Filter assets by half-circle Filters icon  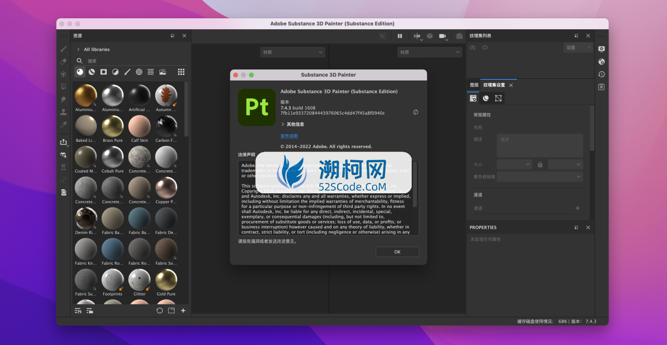pyautogui.click(x=115, y=72)
